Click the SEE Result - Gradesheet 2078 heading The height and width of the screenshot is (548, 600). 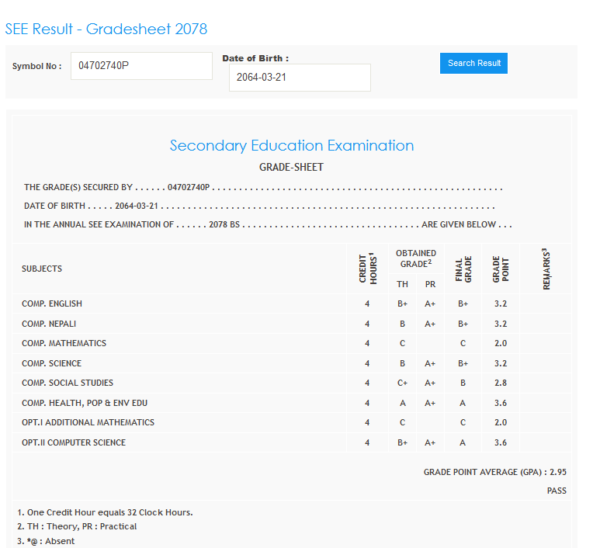click(x=106, y=29)
